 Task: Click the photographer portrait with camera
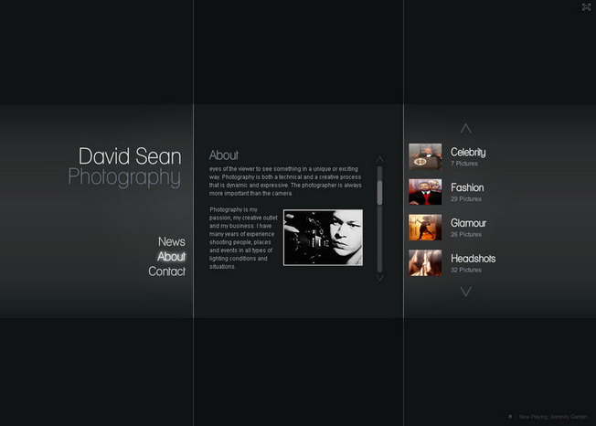point(323,238)
